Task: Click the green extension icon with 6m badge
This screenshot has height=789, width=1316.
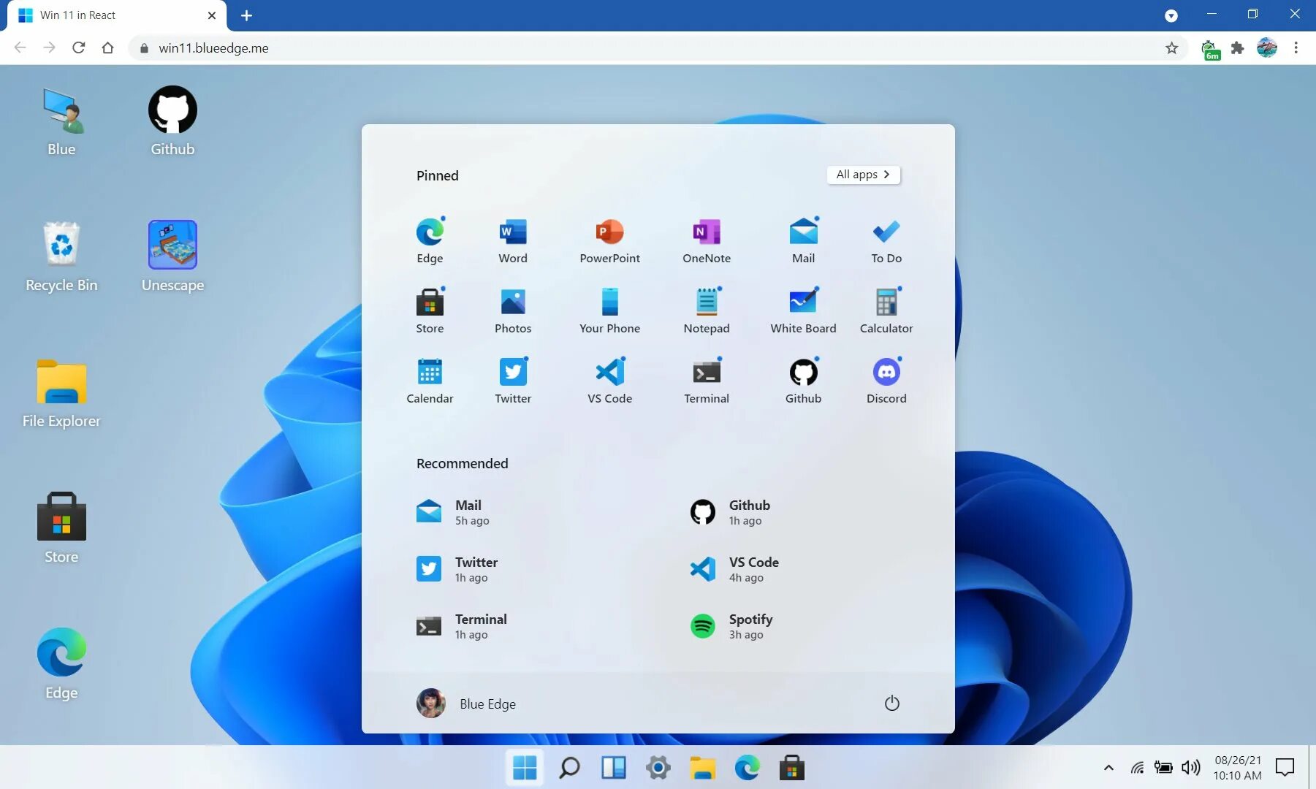Action: (x=1209, y=50)
